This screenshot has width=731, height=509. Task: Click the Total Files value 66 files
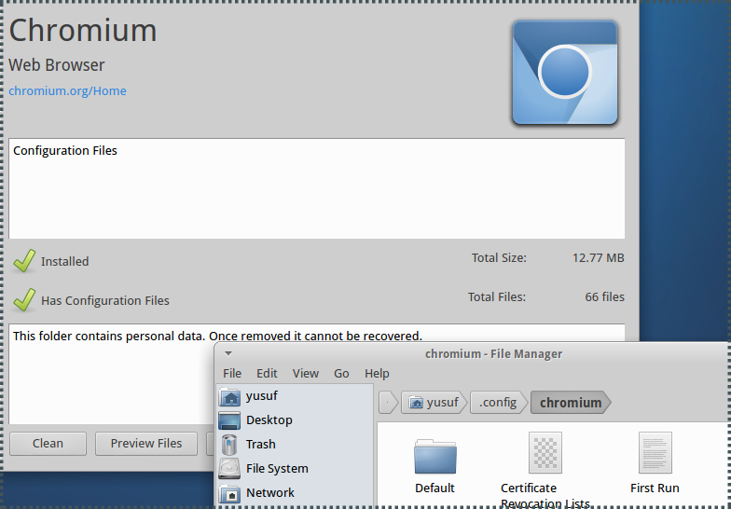[604, 296]
